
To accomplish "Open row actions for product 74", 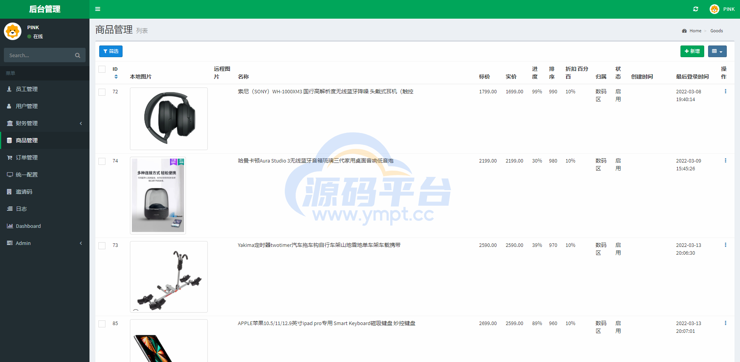I will (x=725, y=161).
